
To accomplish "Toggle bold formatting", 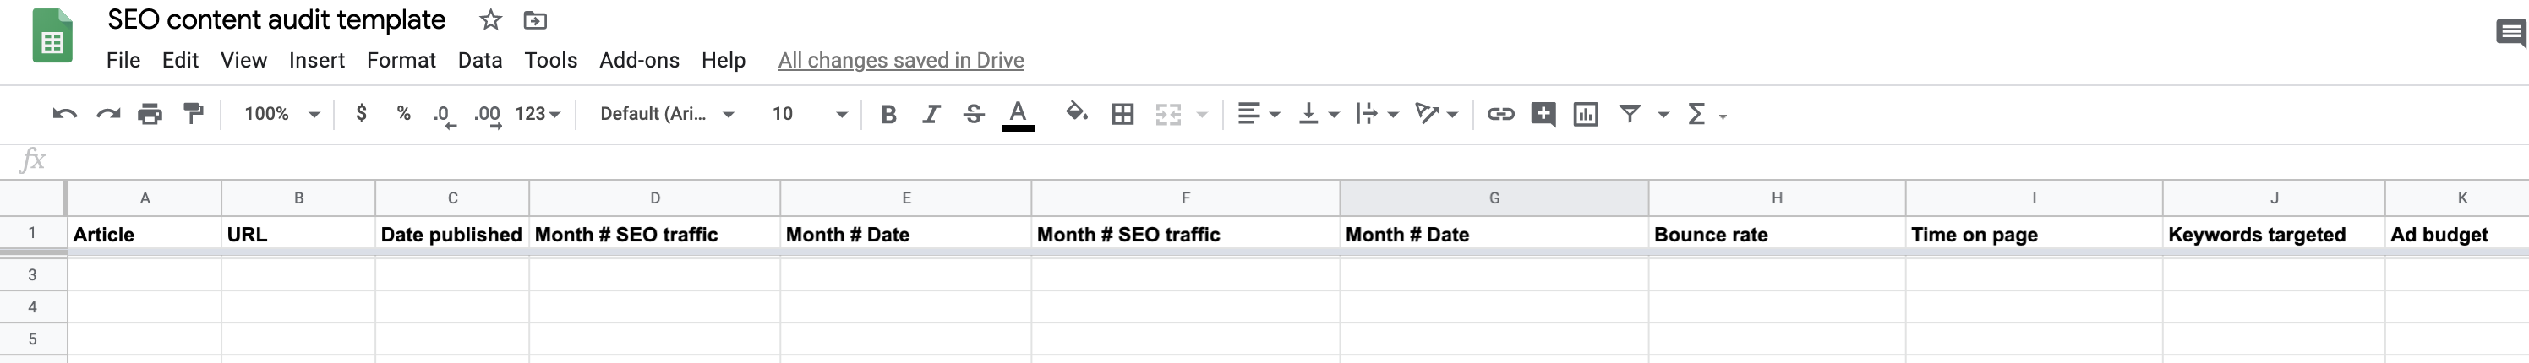I will pos(888,114).
